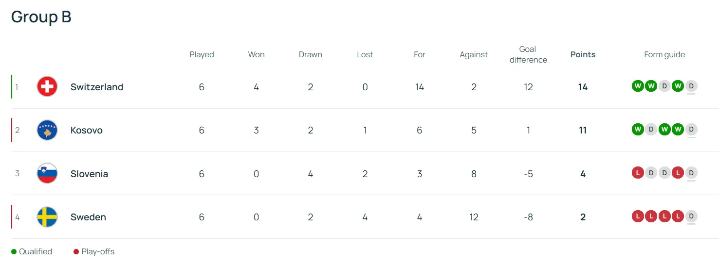Image resolution: width=719 pixels, height=265 pixels.
Task: Click Switzerland's latest underlined D form badge
Action: point(691,86)
